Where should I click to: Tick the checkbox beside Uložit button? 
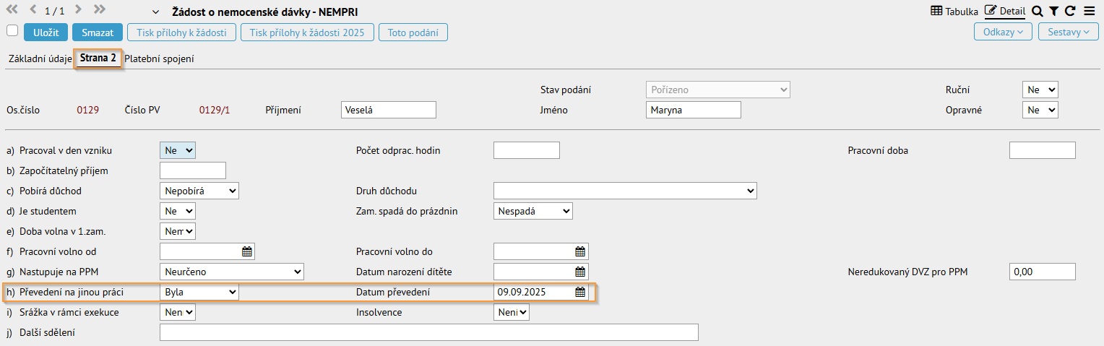[12, 30]
